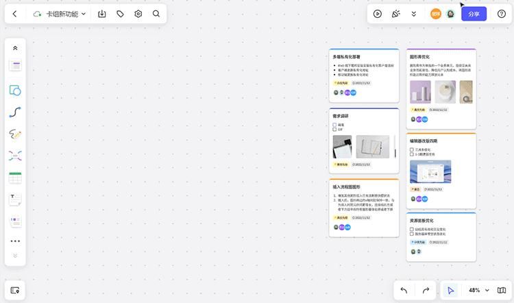
Task: Click the date label in 多端私有化部署 card
Action: coord(361,83)
